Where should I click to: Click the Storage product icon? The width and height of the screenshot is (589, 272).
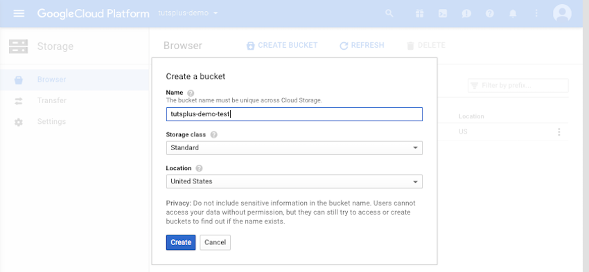(19, 46)
